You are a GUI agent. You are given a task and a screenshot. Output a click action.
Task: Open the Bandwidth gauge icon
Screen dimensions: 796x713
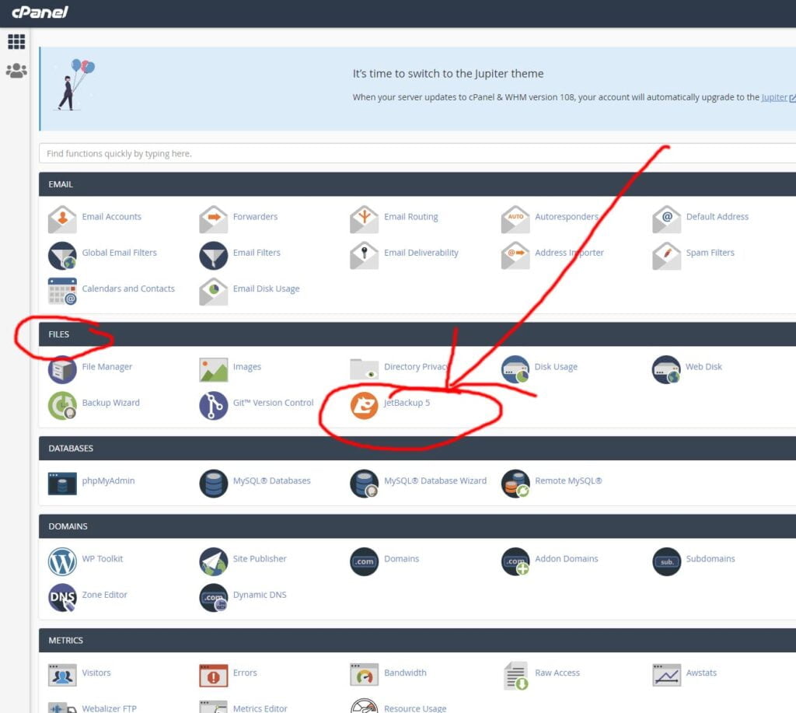click(x=364, y=675)
